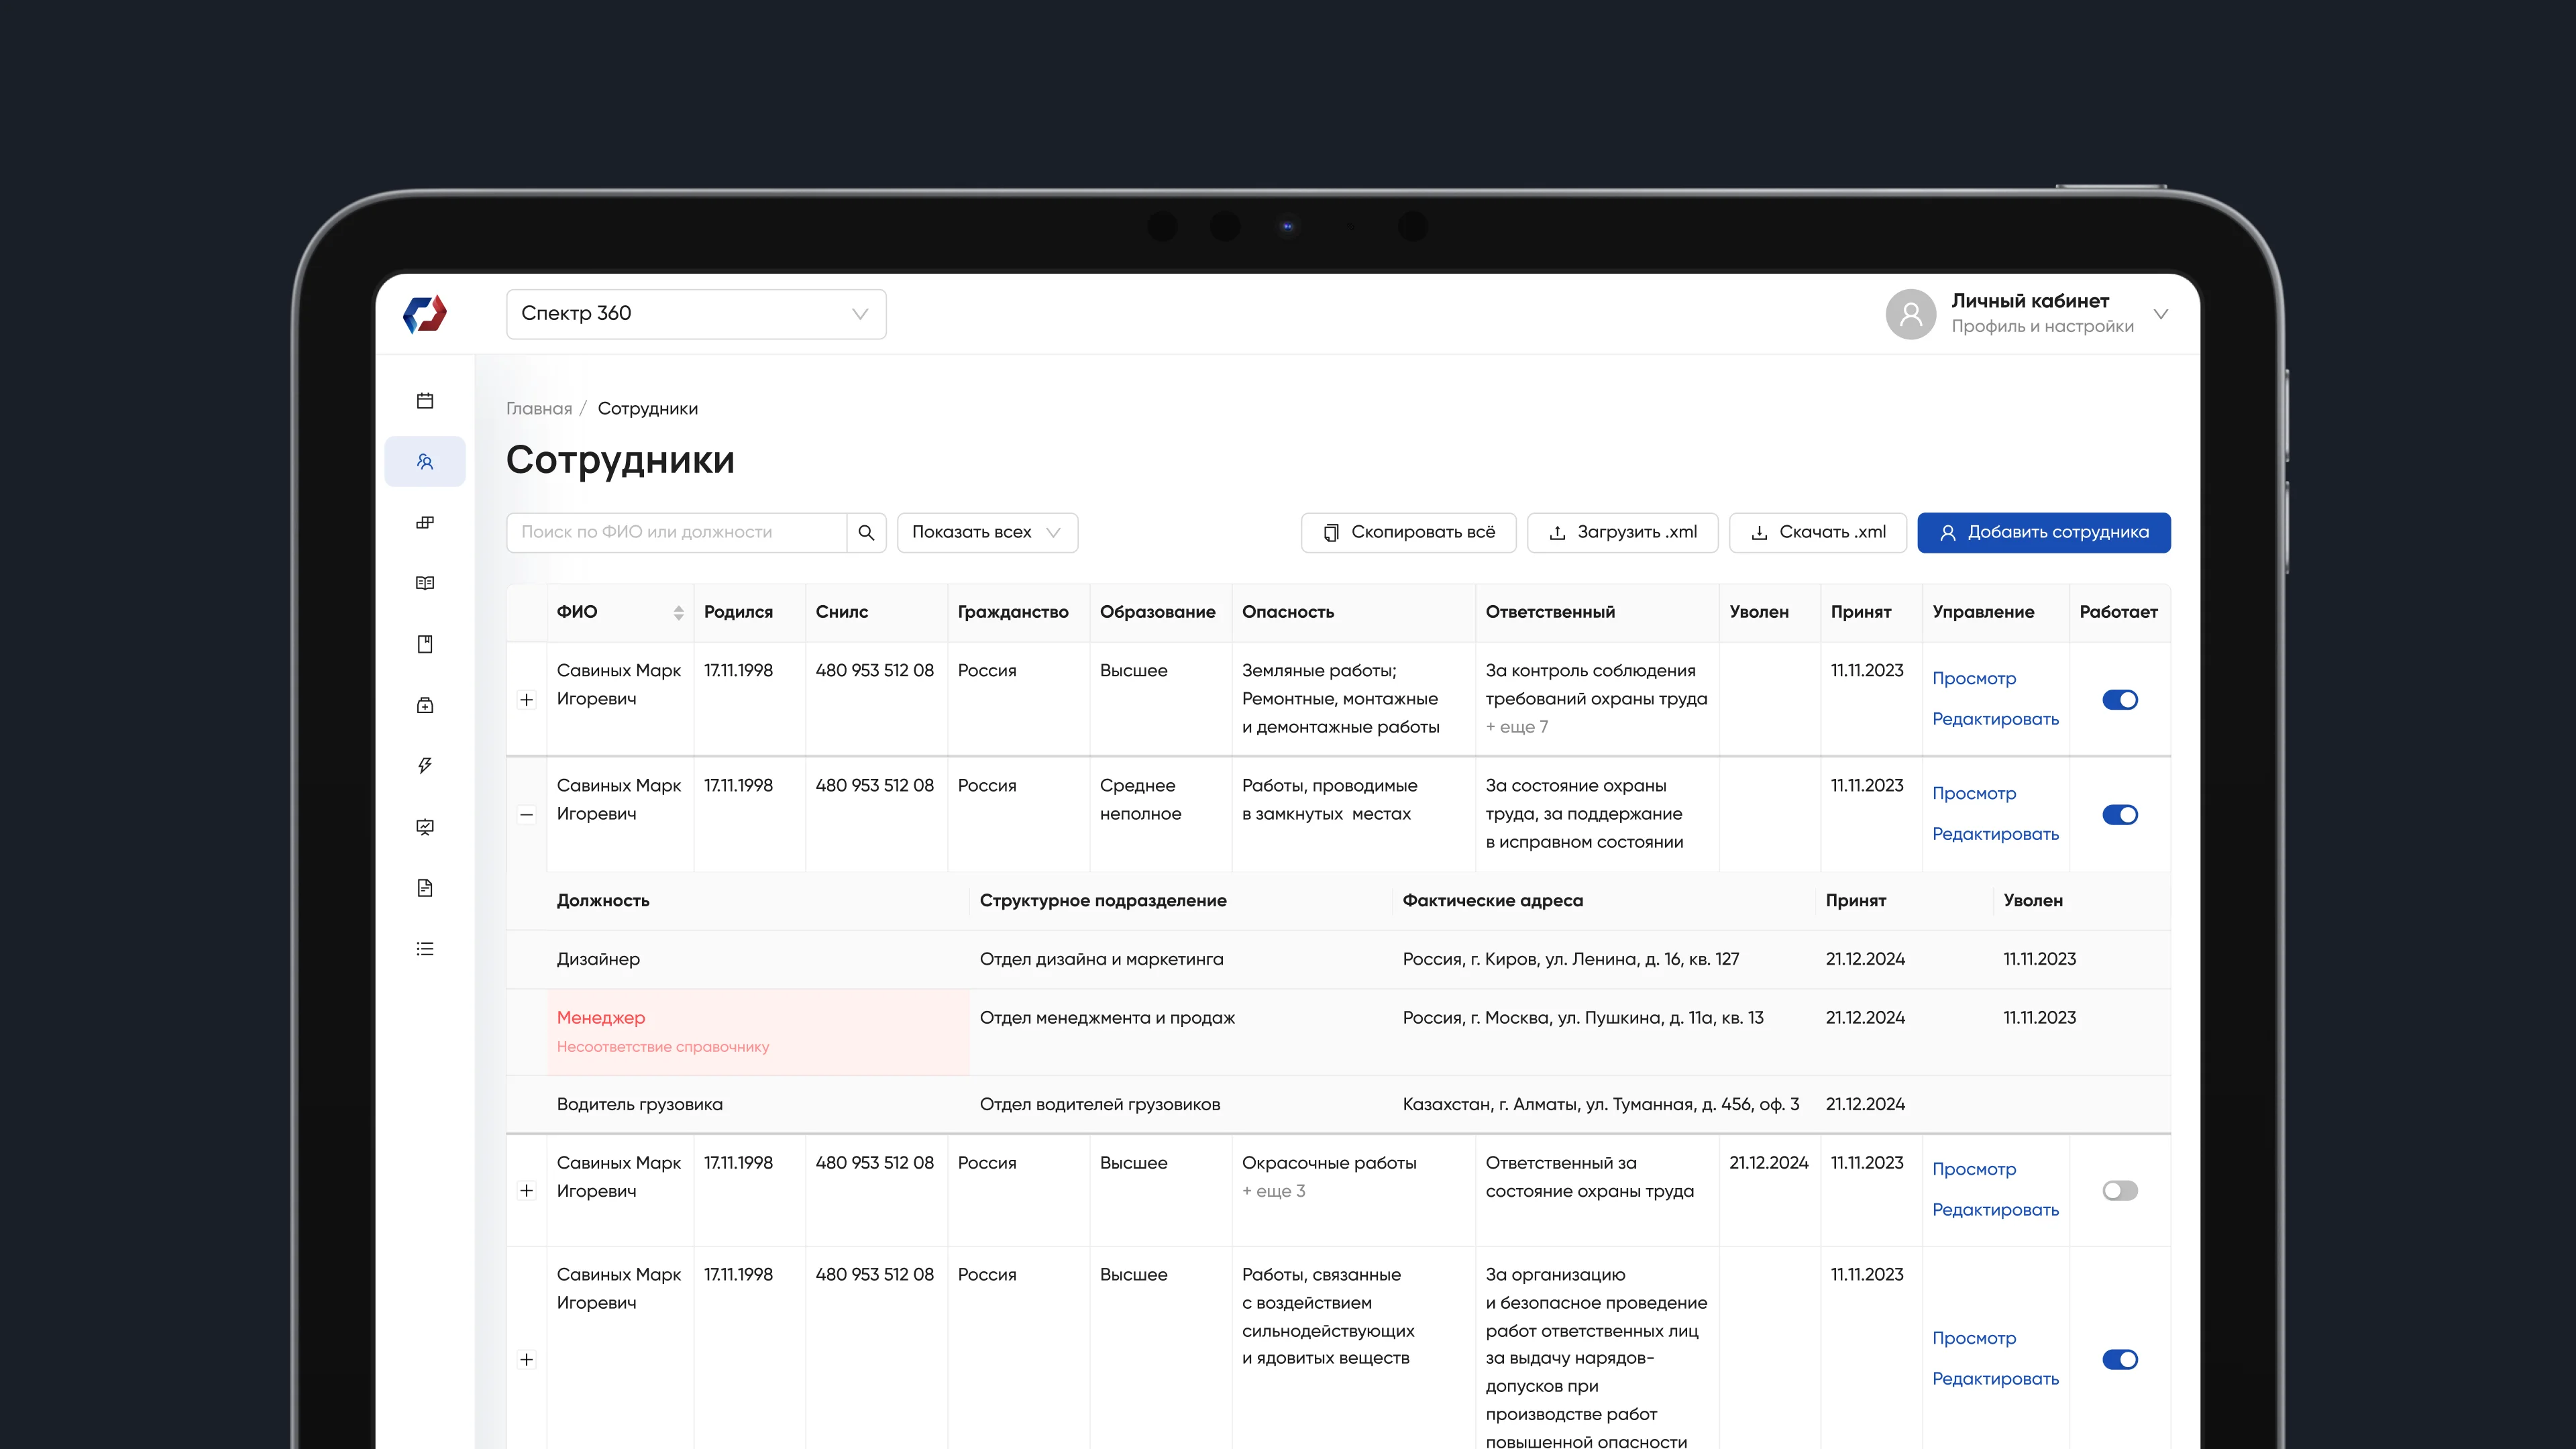The image size is (2576, 1449).
Task: Enable the grey Работает switch on the Окрасочные работы row
Action: point(2120,1190)
